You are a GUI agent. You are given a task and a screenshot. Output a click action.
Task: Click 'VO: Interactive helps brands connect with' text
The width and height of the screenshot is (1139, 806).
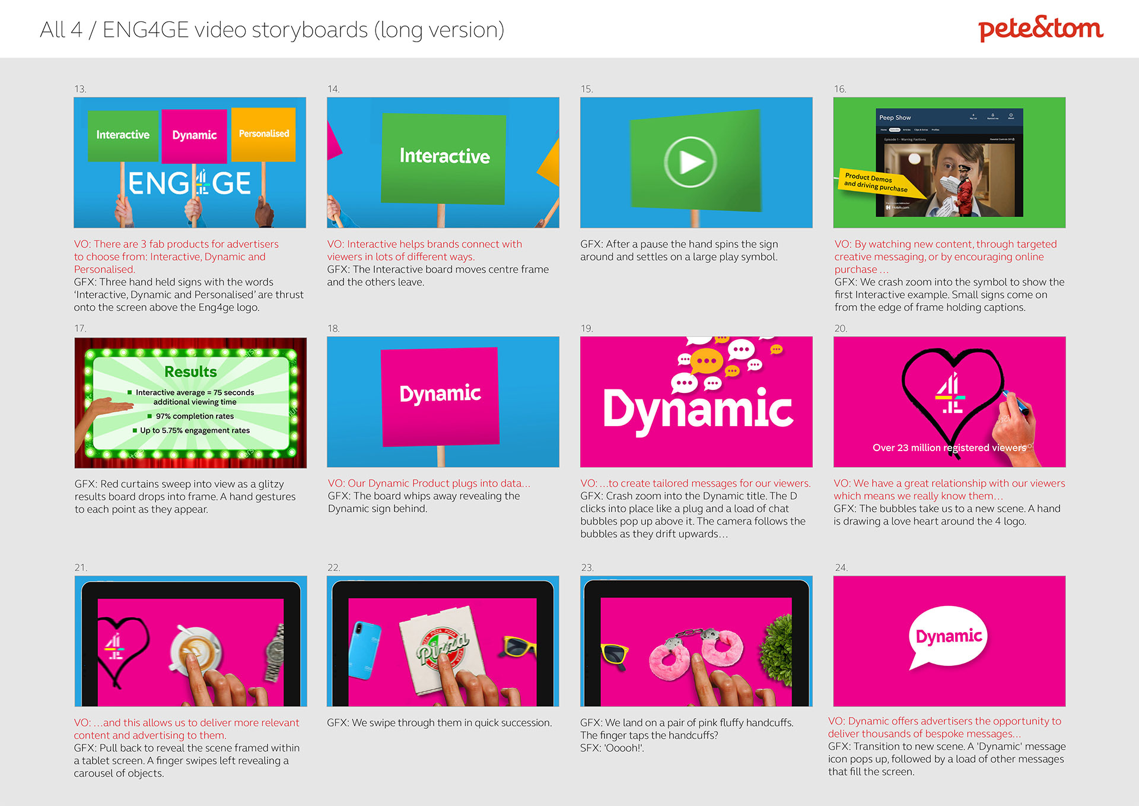click(x=425, y=244)
